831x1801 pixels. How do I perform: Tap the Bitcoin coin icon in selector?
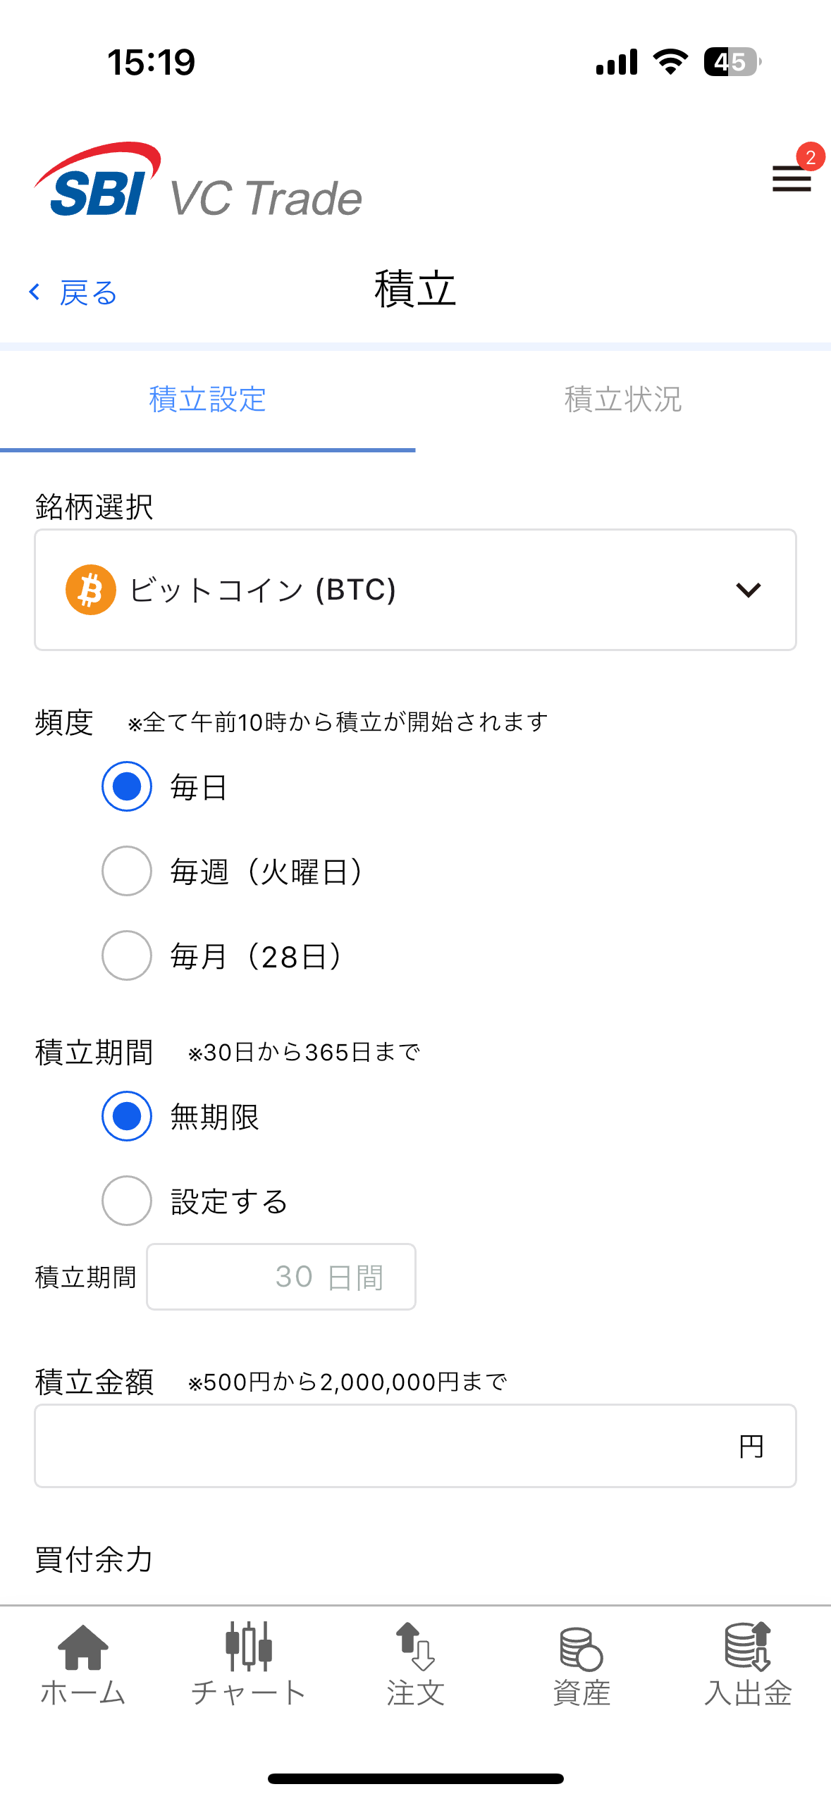pos(91,590)
